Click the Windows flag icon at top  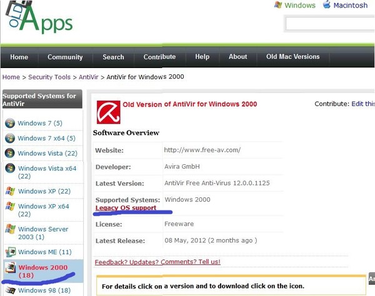[x=278, y=5]
